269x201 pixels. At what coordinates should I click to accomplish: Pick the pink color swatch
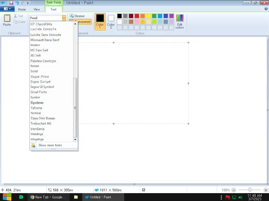pyautogui.click(x=137, y=22)
